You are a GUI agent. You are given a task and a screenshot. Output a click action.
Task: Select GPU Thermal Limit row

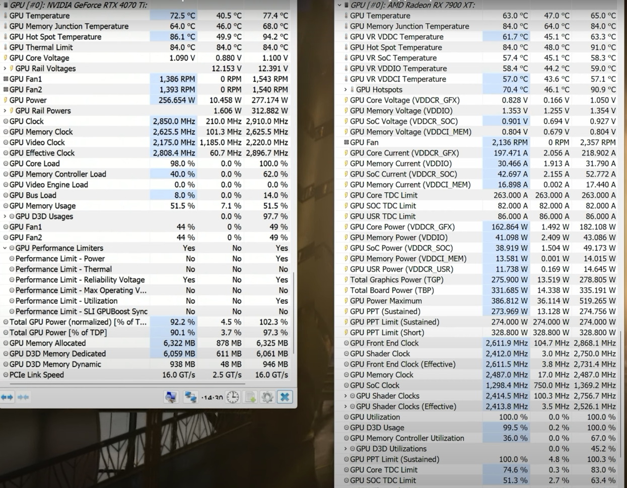[146, 47]
